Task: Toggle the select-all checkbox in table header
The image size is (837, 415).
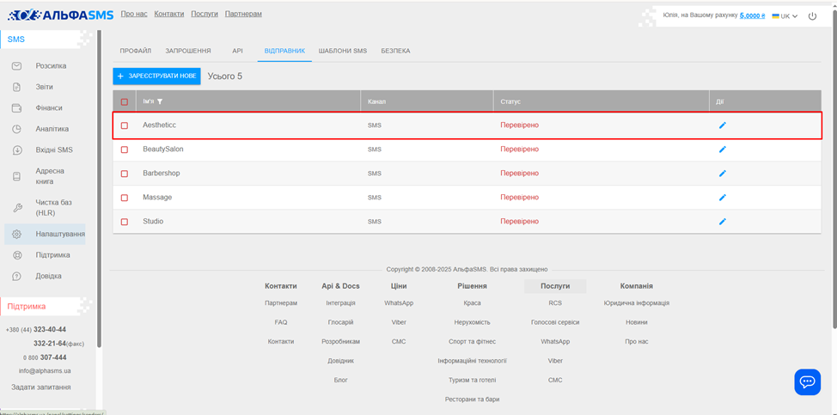Action: 125,101
